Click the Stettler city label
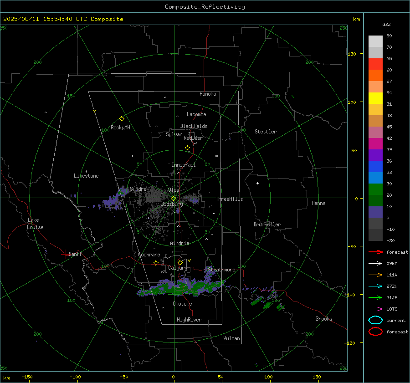The width and height of the screenshot is (410, 383). (266, 132)
